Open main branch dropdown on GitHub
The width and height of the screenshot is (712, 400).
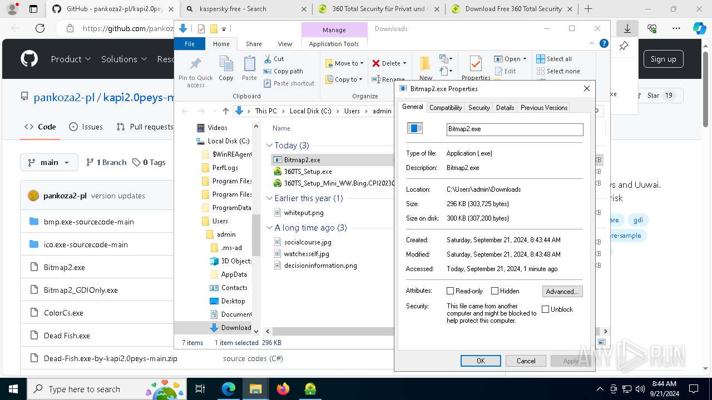[x=48, y=162]
